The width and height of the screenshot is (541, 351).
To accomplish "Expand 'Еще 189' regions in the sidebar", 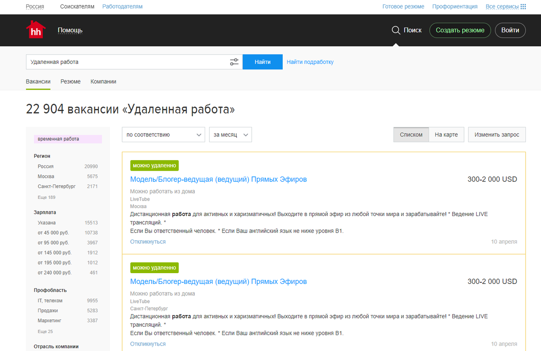I will pyautogui.click(x=46, y=197).
